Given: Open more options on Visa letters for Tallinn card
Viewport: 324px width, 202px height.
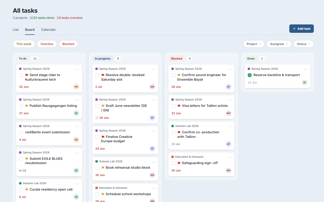Looking at the screenshot, I should 229,100.
